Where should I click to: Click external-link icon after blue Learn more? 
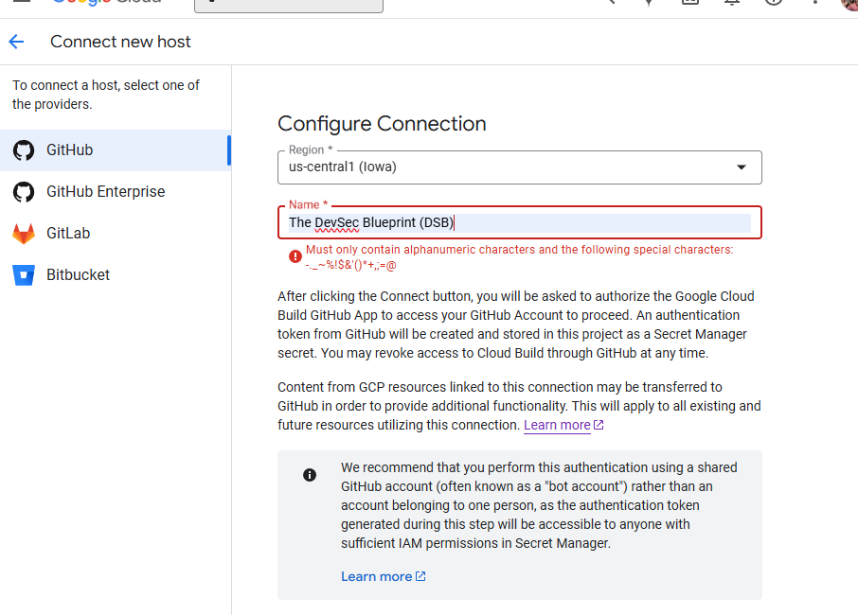point(420,576)
